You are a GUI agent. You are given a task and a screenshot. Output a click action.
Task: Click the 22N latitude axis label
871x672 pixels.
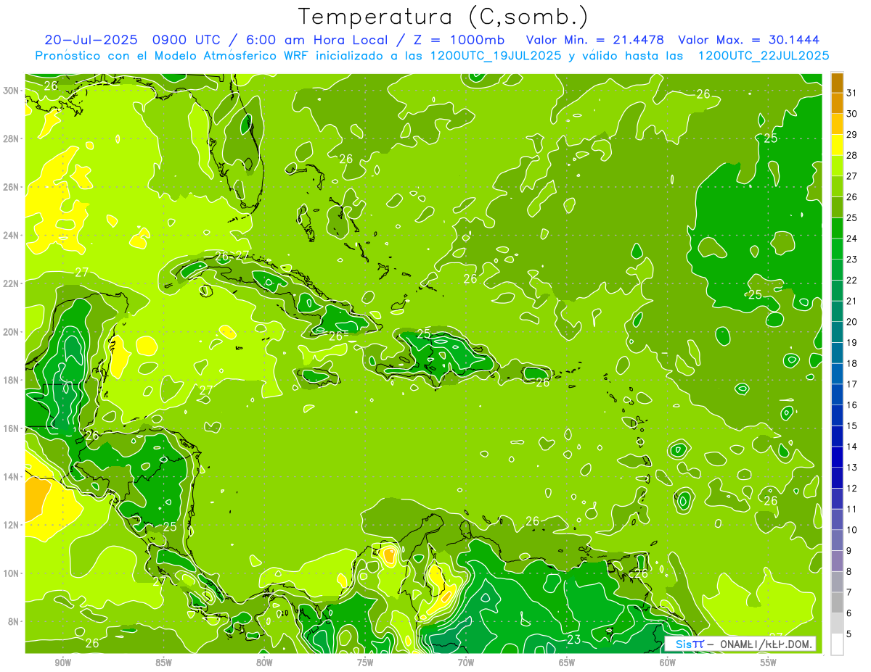12,283
